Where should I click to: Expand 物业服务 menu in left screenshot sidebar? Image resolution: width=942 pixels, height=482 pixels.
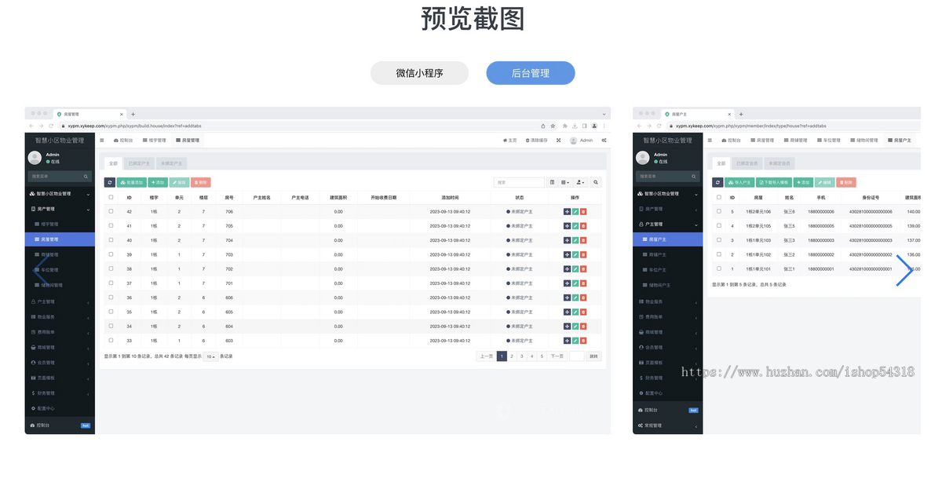[x=60, y=316]
